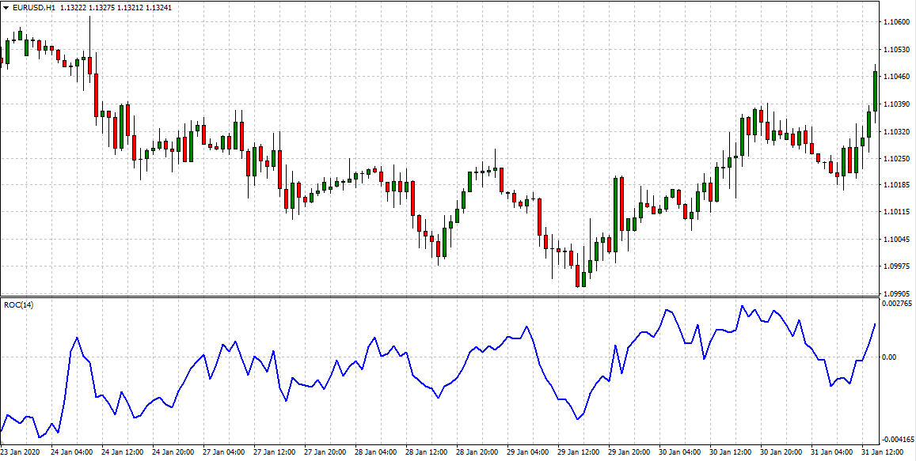Click the 1.13241 close value in header
Screen dimensions: 916x461
tap(158, 8)
